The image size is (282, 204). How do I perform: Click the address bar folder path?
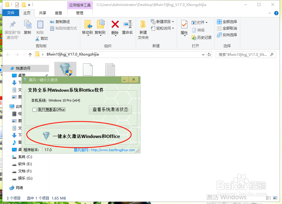pyautogui.click(x=73, y=54)
